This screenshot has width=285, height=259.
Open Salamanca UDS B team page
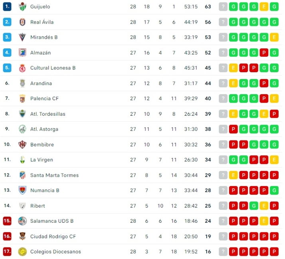click(x=52, y=221)
